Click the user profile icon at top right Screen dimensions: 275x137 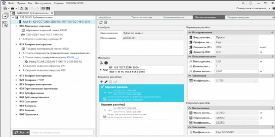[x=243, y=3]
